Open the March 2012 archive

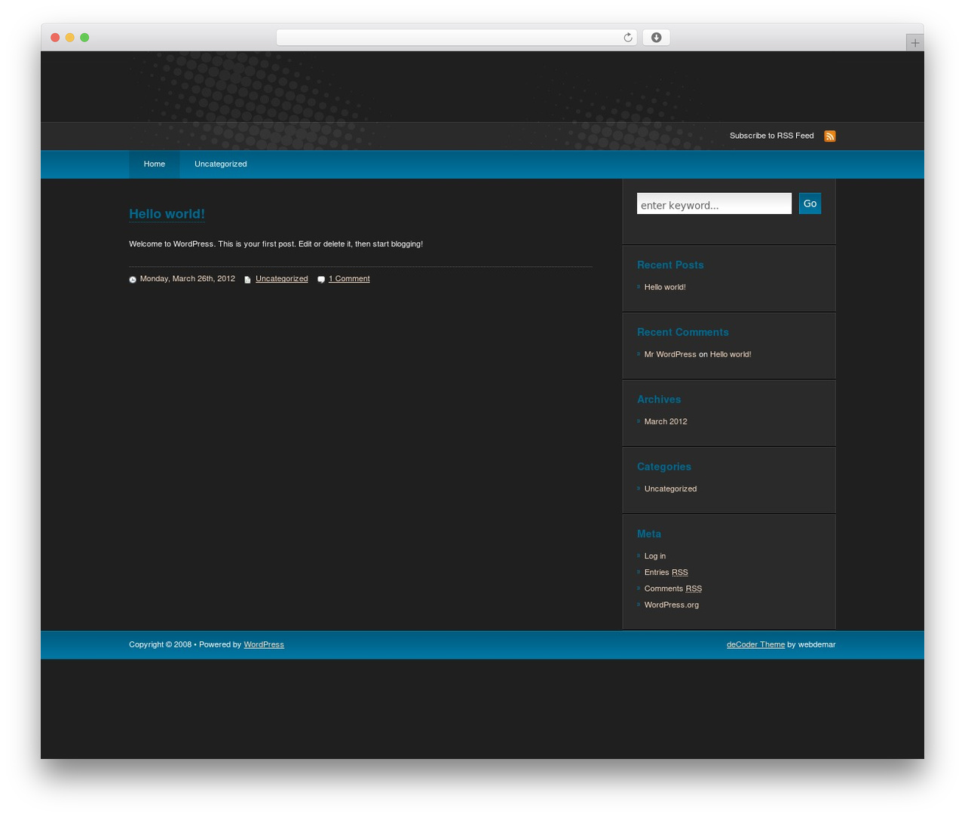(x=666, y=422)
